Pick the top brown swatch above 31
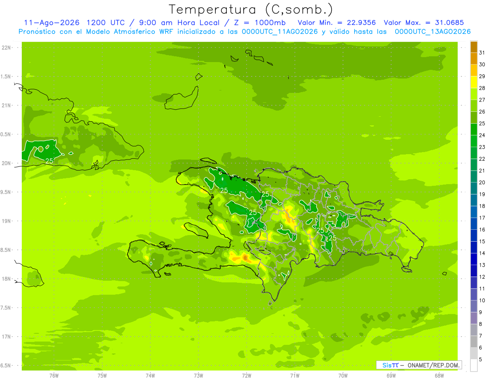 point(474,47)
